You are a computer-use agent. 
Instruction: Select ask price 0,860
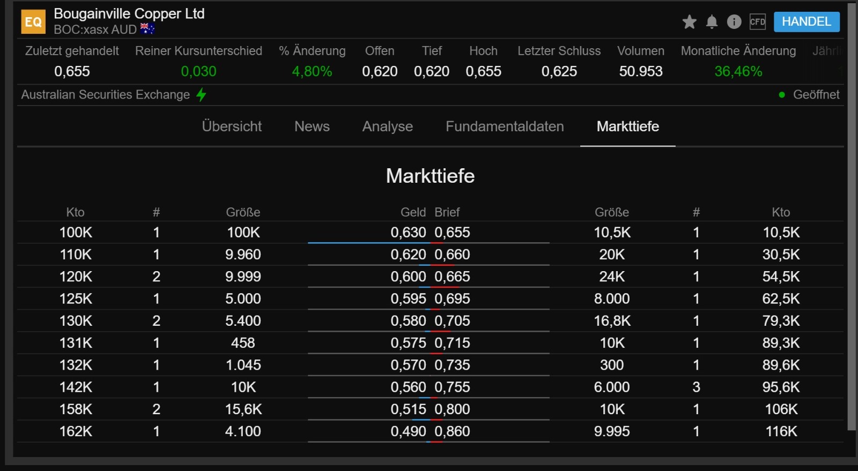pyautogui.click(x=452, y=431)
